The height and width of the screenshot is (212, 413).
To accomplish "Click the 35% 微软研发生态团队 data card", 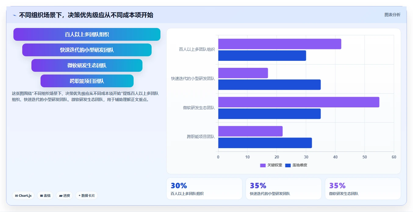I will coord(363,189).
